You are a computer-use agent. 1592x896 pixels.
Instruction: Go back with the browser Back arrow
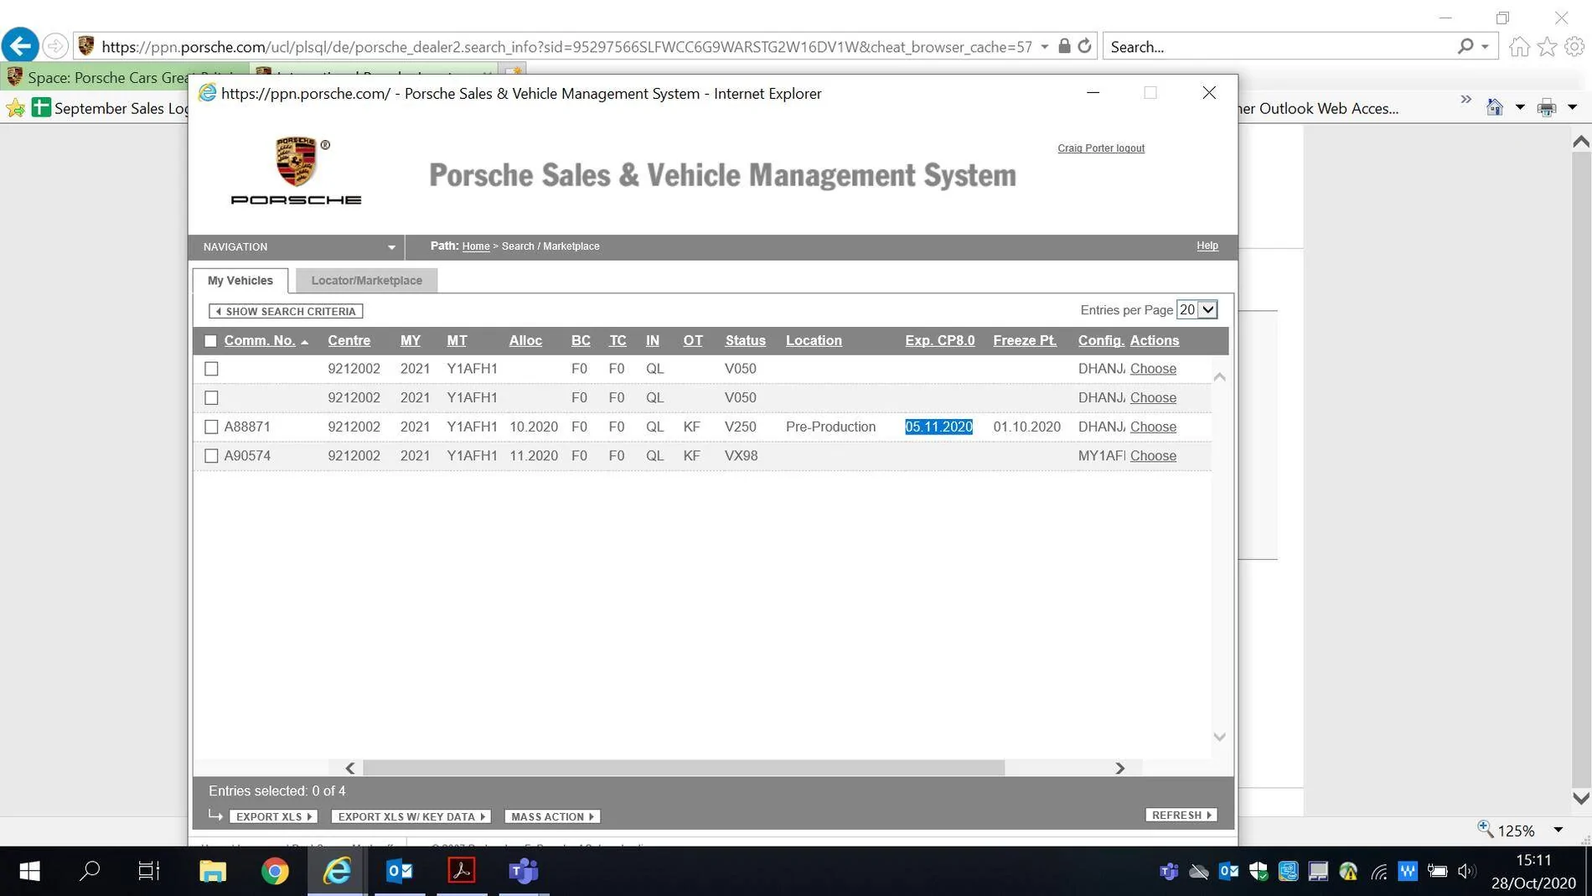(20, 45)
